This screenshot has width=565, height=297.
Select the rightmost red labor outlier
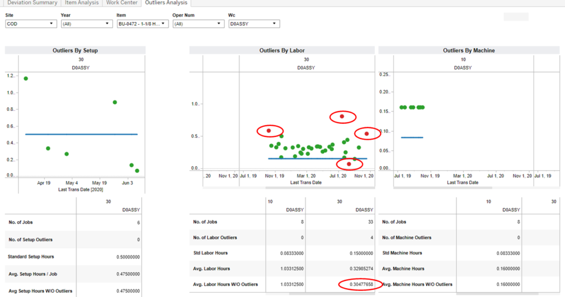click(x=367, y=134)
